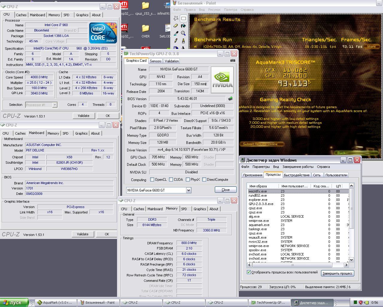Activate the Magnifier tool in Paint
This screenshot has width=383, height=307.
[x=183, y=33]
